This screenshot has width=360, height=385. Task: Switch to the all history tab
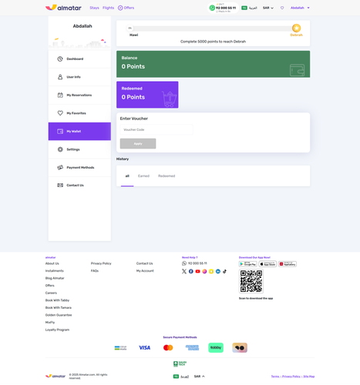click(127, 176)
